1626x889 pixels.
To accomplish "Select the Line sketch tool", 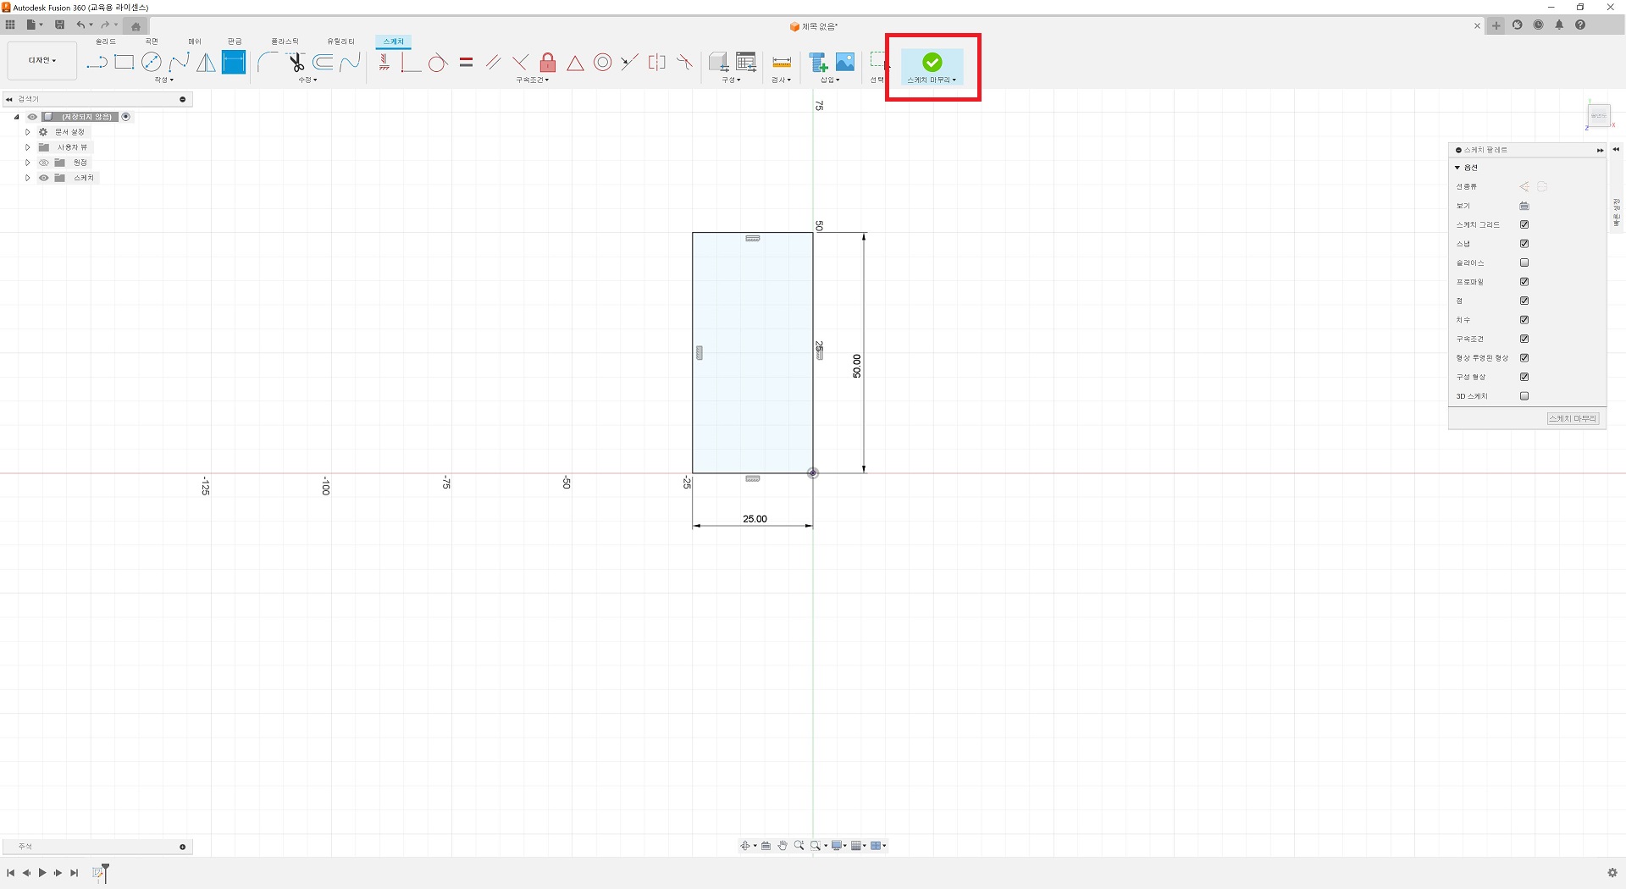I will 97,62.
